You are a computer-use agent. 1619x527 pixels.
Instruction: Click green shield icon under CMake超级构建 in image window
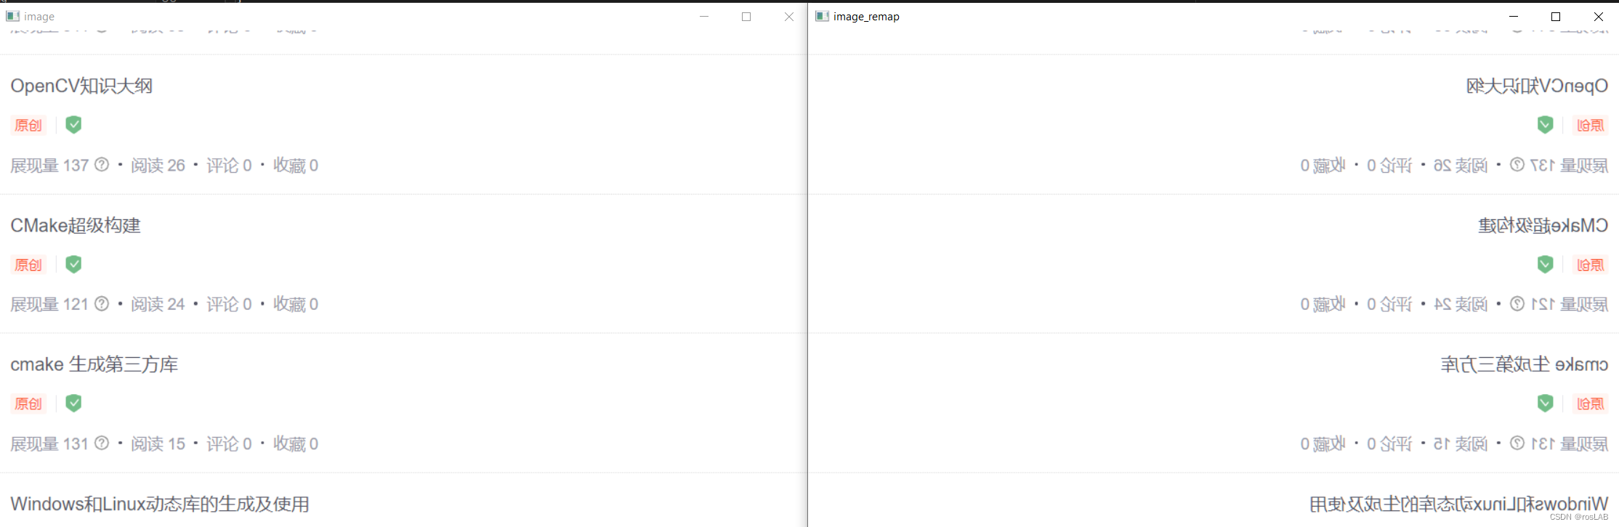(x=73, y=264)
